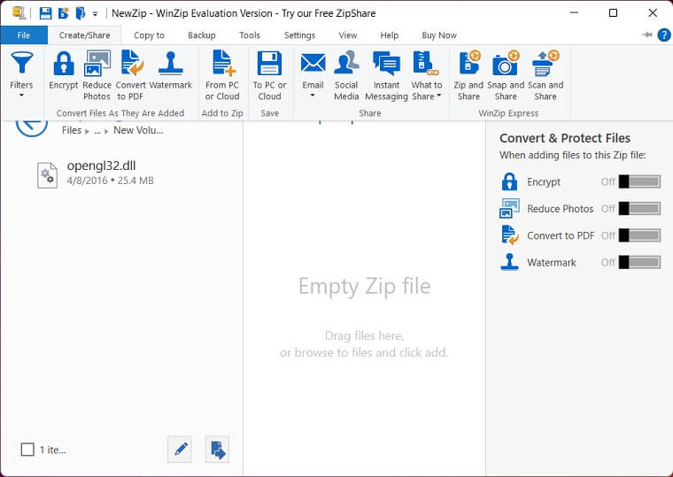
Task: Expand the Filters dropdown arrow
Action: tap(21, 96)
